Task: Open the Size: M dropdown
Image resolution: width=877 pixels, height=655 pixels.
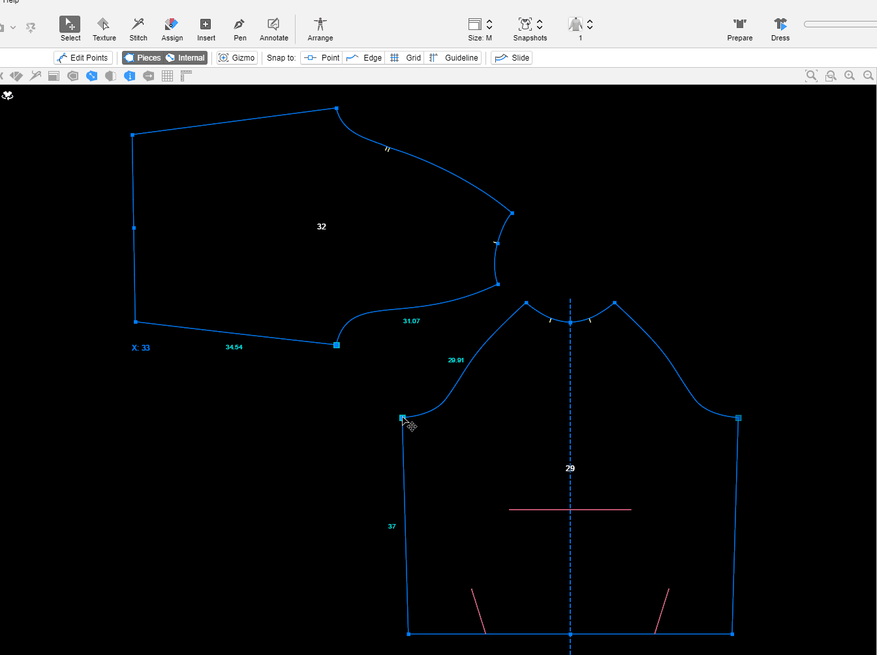Action: 481,29
